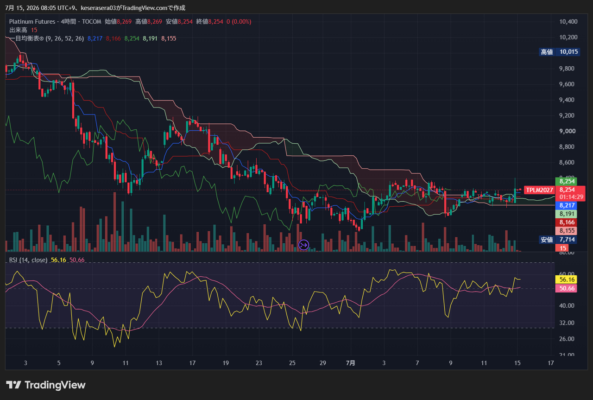The height and width of the screenshot is (400, 593).
Task: Click the red 8,166 Ichimoku legend value
Action: 113,38
